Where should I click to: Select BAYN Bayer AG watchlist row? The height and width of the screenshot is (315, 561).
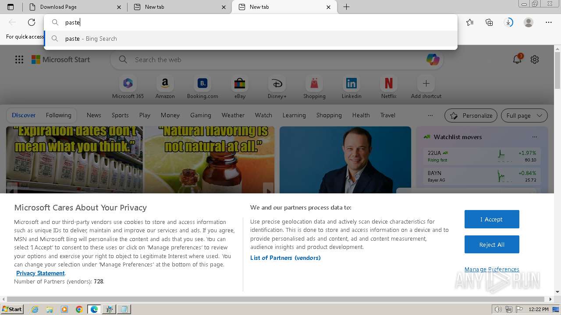482,176
